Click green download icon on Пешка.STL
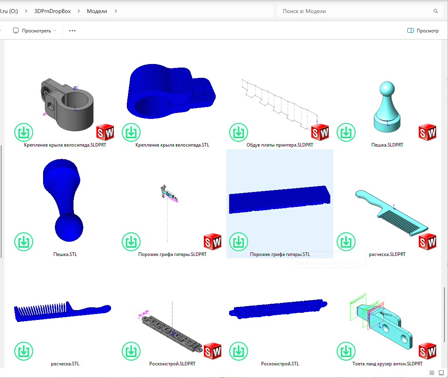The height and width of the screenshot is (378, 448). click(x=24, y=241)
